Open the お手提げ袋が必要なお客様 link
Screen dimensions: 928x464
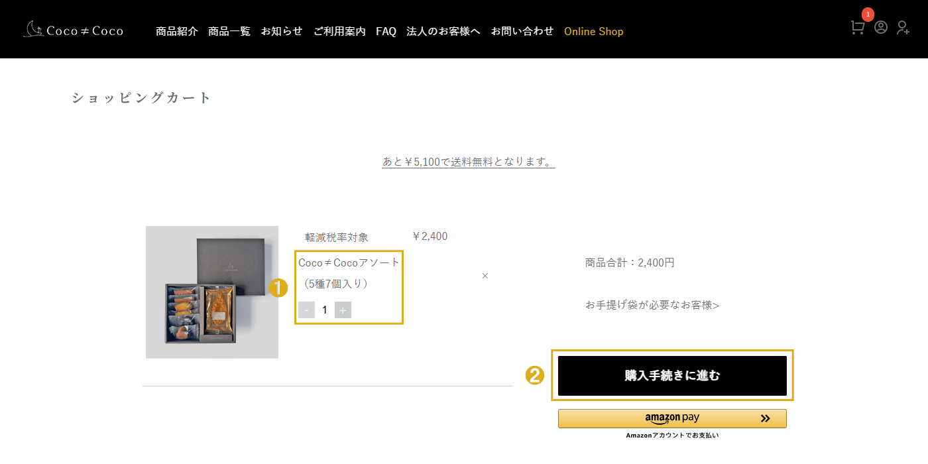coord(652,305)
